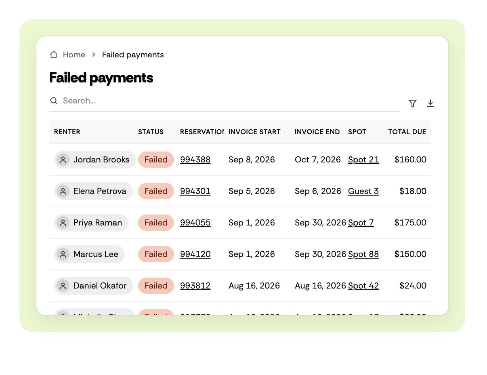
Task: Open the Marcus Lee renter name
Action: click(96, 254)
